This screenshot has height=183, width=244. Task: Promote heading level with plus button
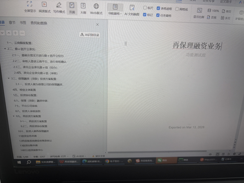(16, 33)
